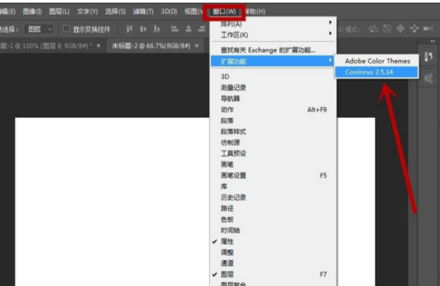Click History panel icon in side dock
Image resolution: width=440 pixels, height=286 pixels.
pos(428,57)
